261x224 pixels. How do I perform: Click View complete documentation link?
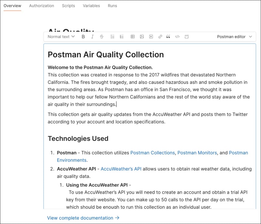pyautogui.click(x=83, y=218)
